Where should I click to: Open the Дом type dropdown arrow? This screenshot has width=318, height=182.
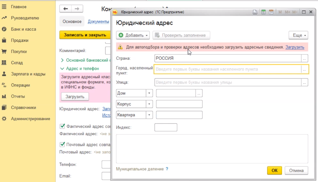click(x=149, y=93)
